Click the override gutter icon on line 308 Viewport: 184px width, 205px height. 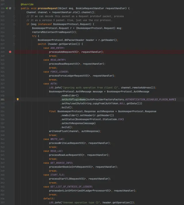[x=7, y=8]
